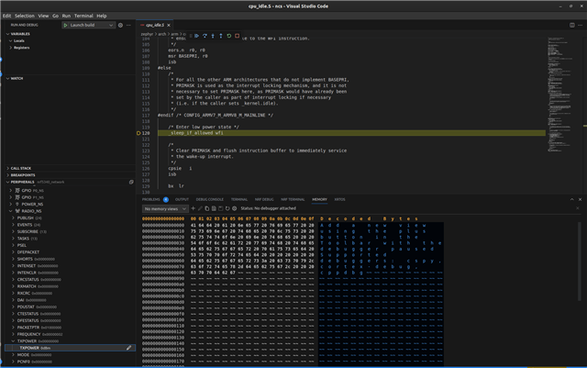Add a new memory view with plus icon
This screenshot has width=587, height=368.
point(194,208)
